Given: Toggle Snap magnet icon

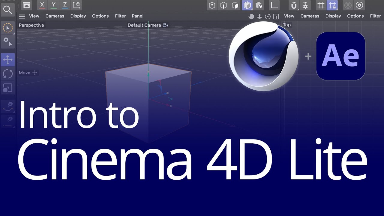Looking at the screenshot, I should click(x=294, y=5).
